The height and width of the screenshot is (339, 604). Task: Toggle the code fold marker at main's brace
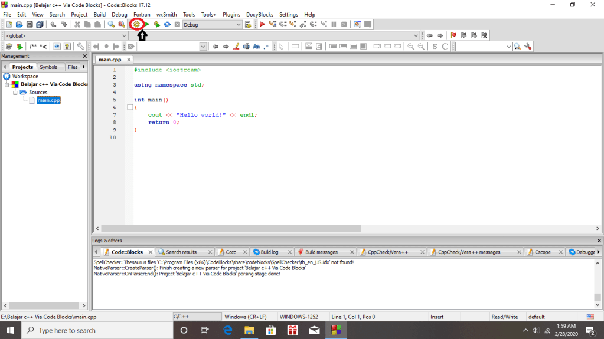pyautogui.click(x=130, y=107)
